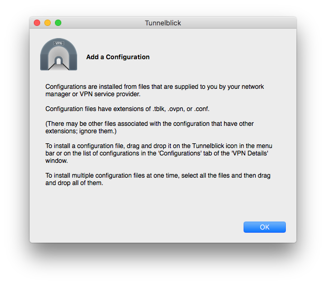326x285 pixels.
Task: Click the 'Add a Configuration' heading
Action: tap(118, 57)
